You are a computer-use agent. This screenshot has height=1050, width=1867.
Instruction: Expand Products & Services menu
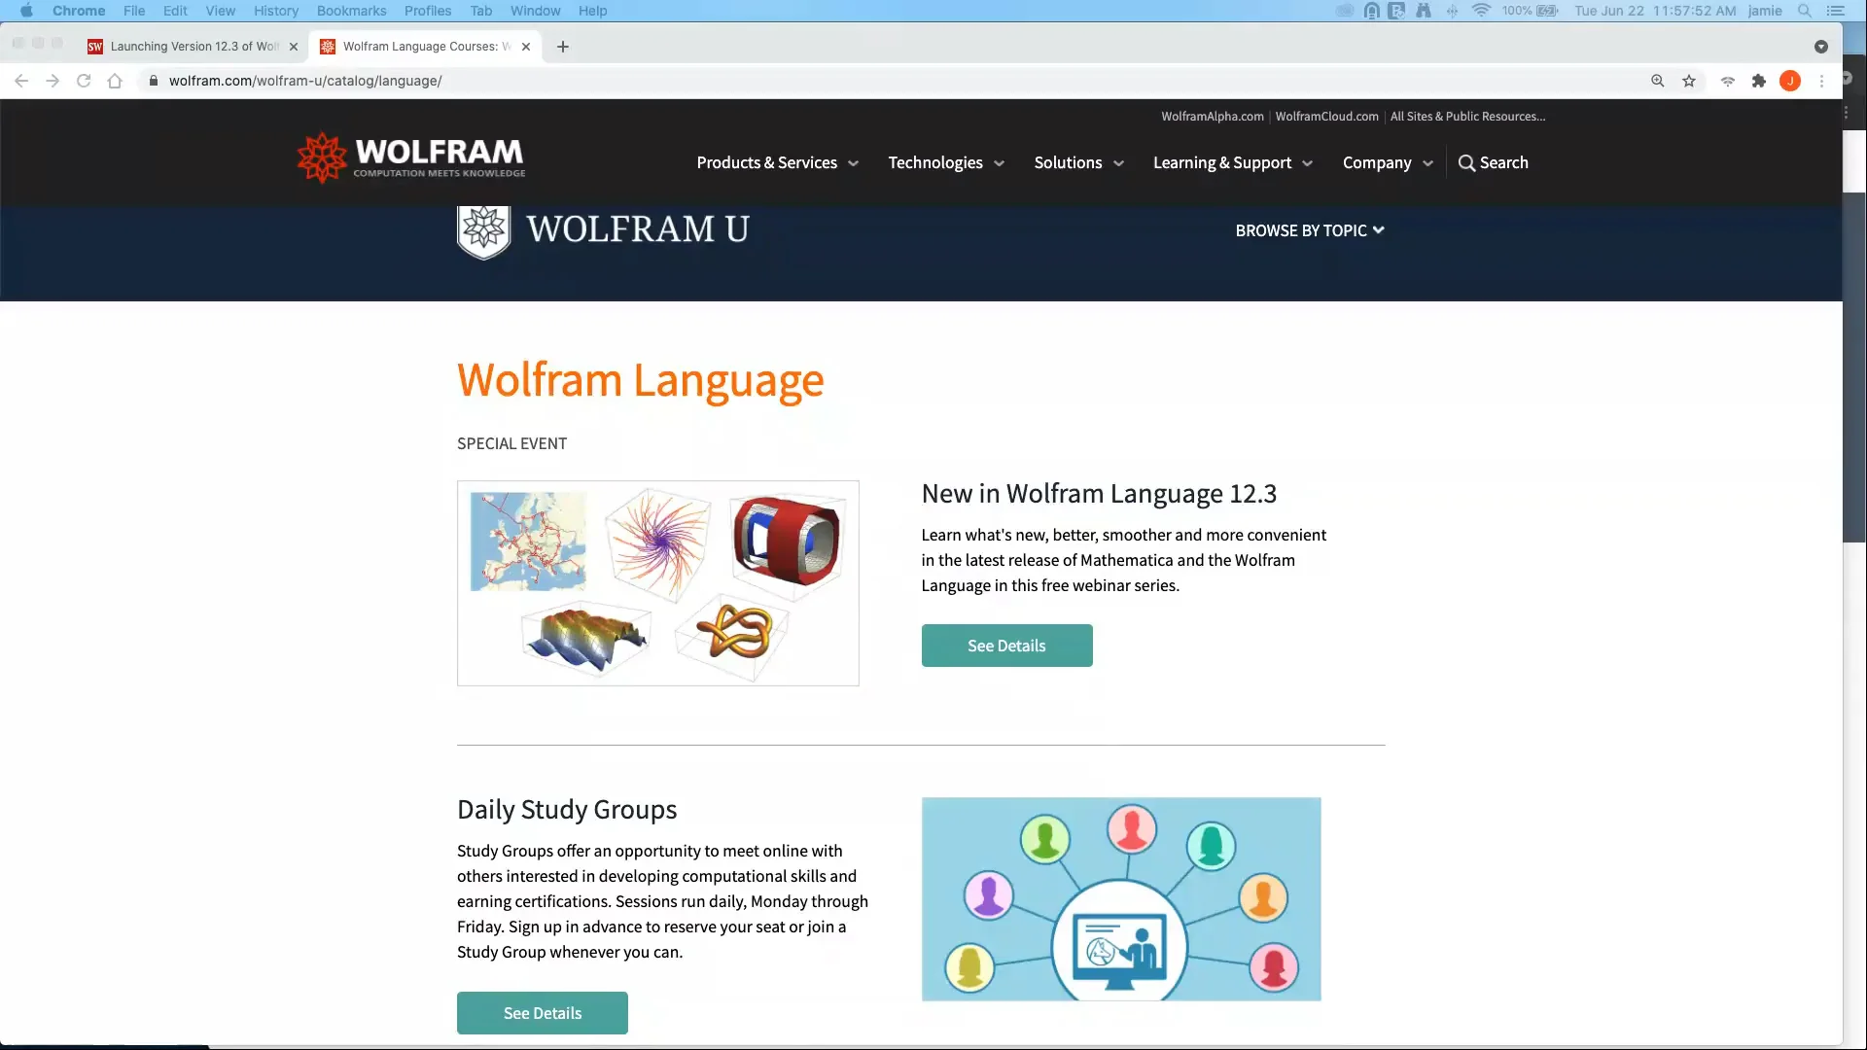click(777, 162)
